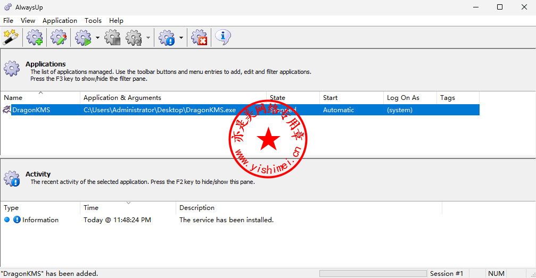
Task: Open the Application menu
Action: coord(60,21)
